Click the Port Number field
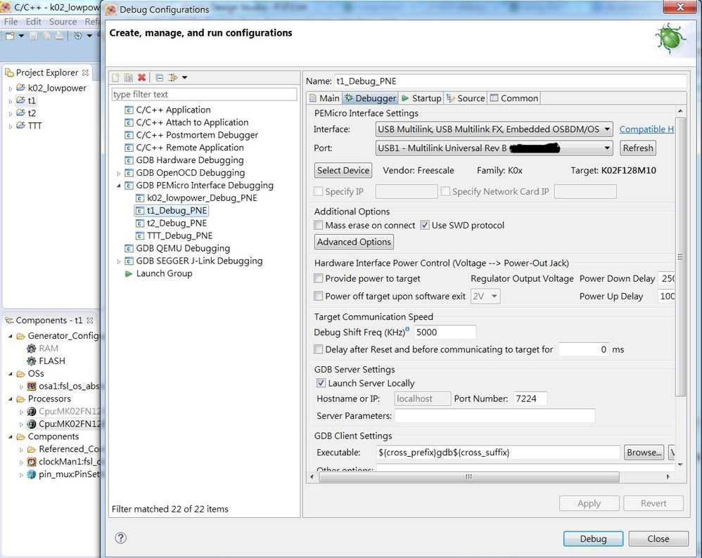 point(530,398)
